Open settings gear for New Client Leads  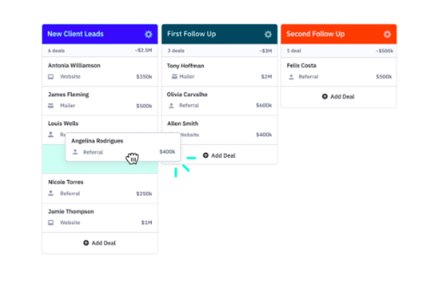[148, 34]
